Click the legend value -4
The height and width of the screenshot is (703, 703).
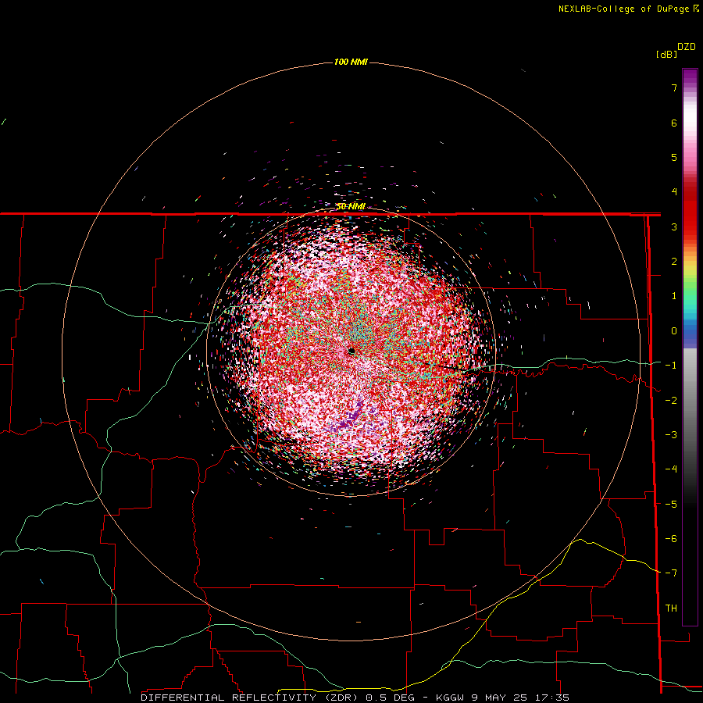(671, 469)
